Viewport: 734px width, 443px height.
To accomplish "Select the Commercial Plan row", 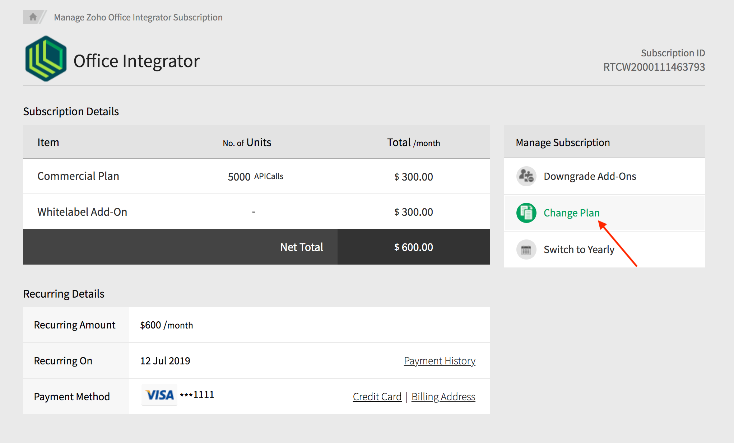I will (x=78, y=176).
